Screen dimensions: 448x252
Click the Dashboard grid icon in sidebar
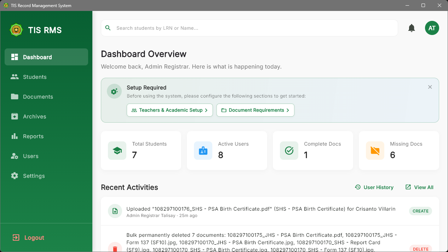(15, 57)
